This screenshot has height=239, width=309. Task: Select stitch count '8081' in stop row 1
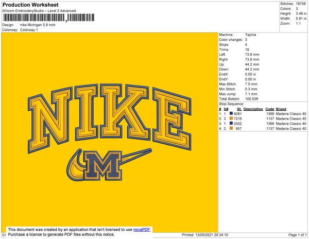click(x=237, y=114)
